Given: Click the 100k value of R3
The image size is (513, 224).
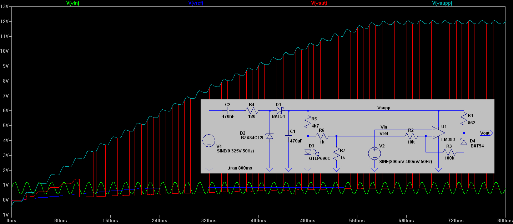Looking at the screenshot, I should 449,158.
